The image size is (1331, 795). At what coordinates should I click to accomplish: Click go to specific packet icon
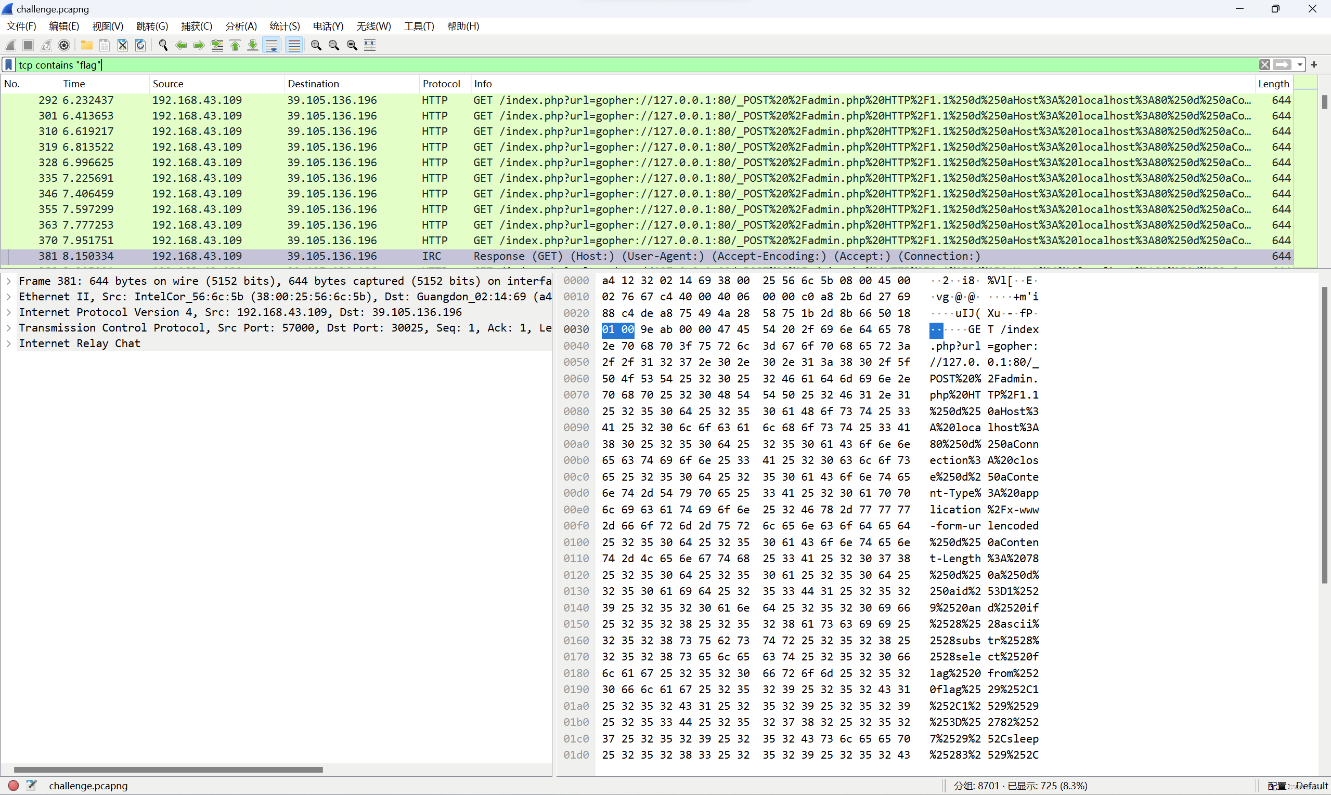(x=217, y=46)
